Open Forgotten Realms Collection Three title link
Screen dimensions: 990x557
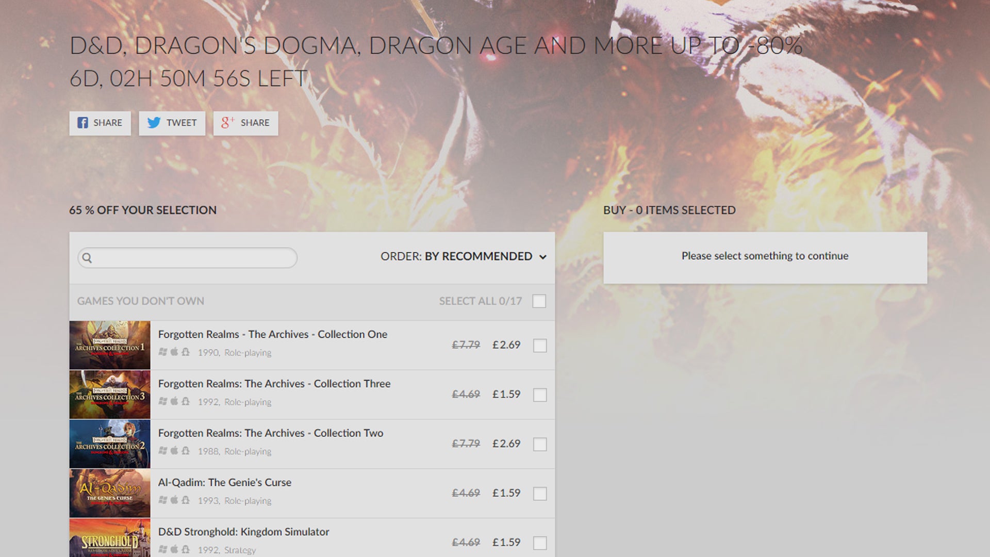274,384
